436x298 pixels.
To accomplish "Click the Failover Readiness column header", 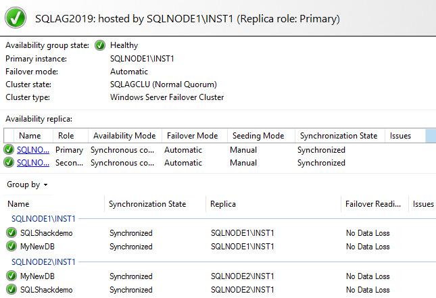I will (x=374, y=204).
